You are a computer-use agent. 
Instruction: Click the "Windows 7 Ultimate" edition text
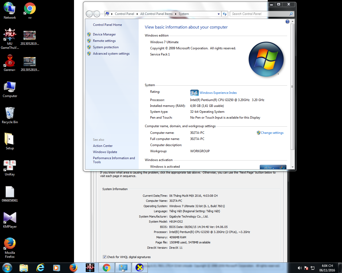pos(164,42)
